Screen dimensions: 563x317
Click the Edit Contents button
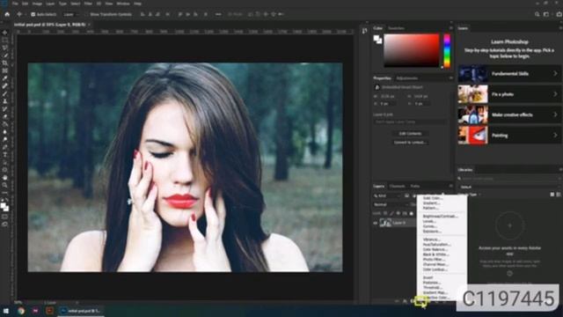click(410, 133)
